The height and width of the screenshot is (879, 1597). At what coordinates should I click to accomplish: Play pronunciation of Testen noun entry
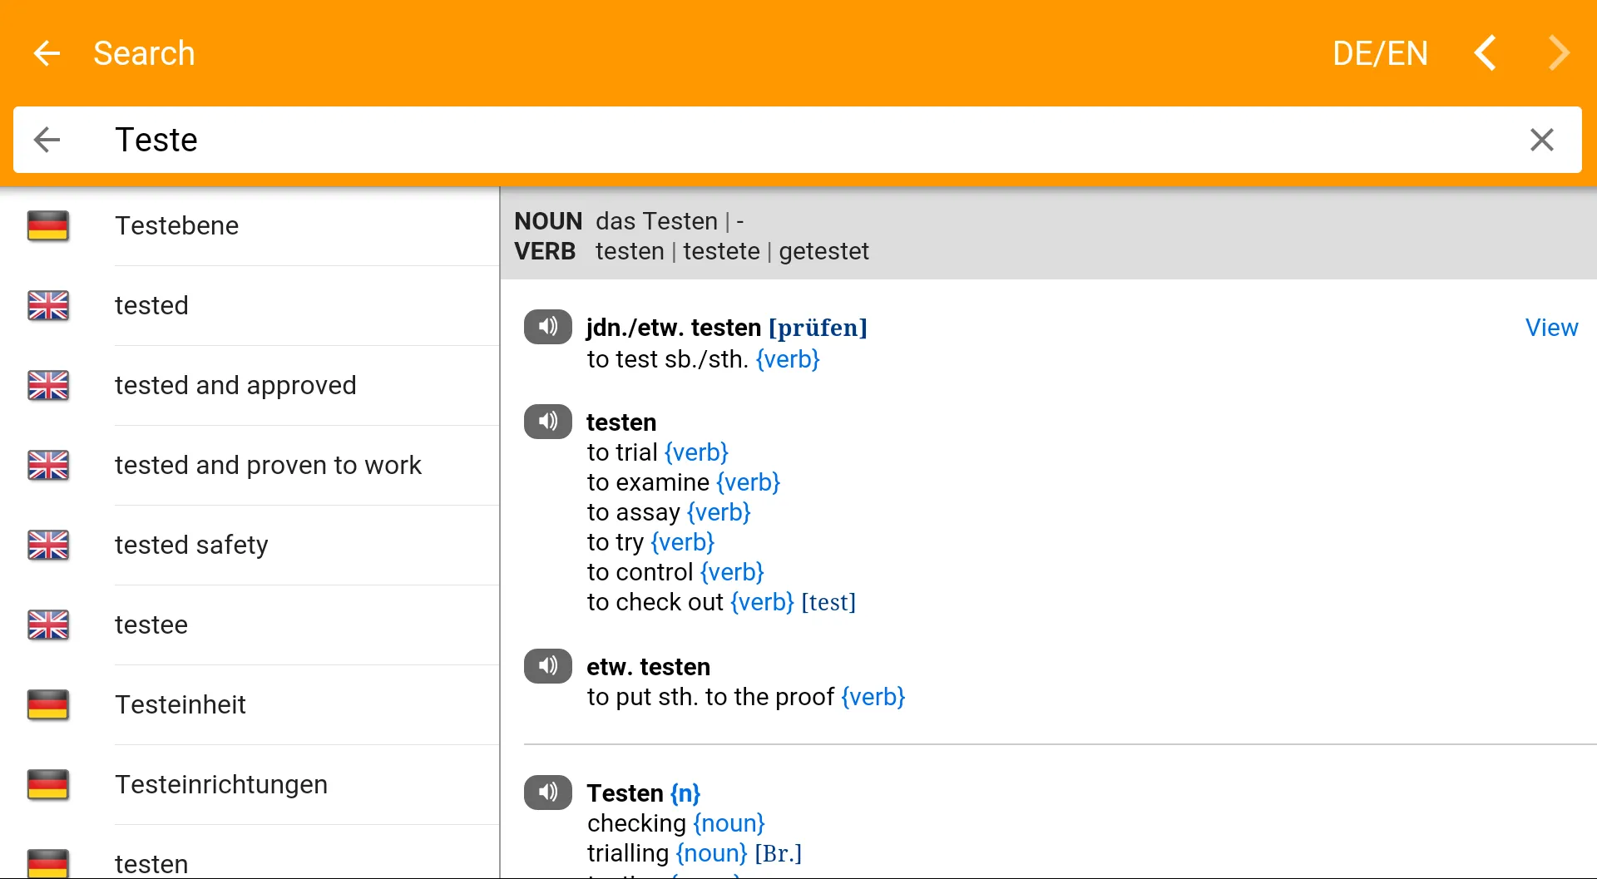[x=547, y=793]
